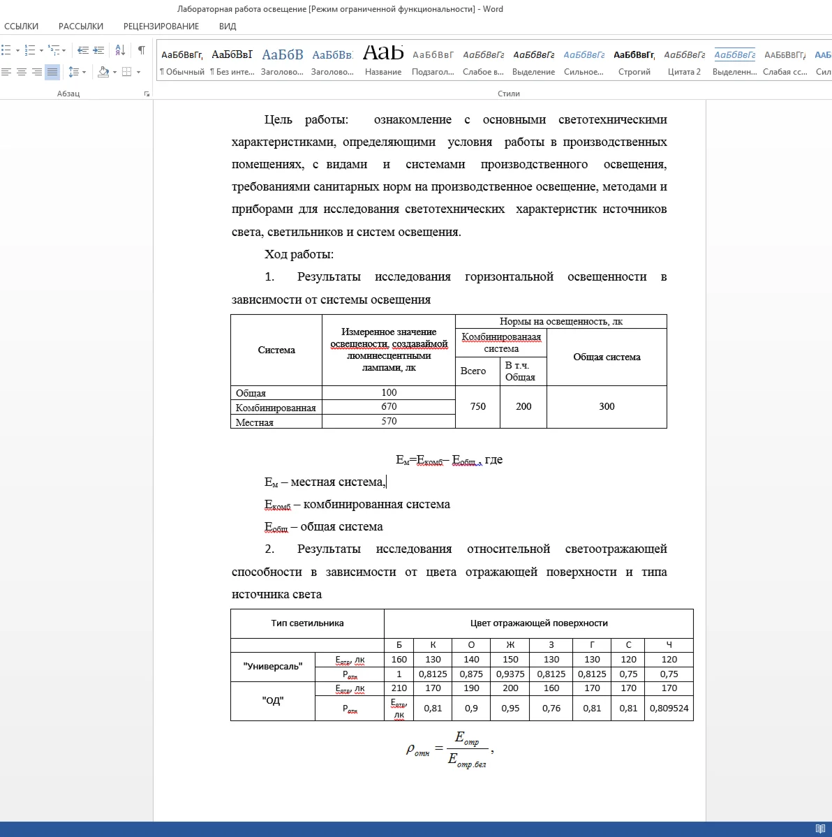832x837 pixels.
Task: Expand line spacing options dropdown
Action: (x=84, y=72)
